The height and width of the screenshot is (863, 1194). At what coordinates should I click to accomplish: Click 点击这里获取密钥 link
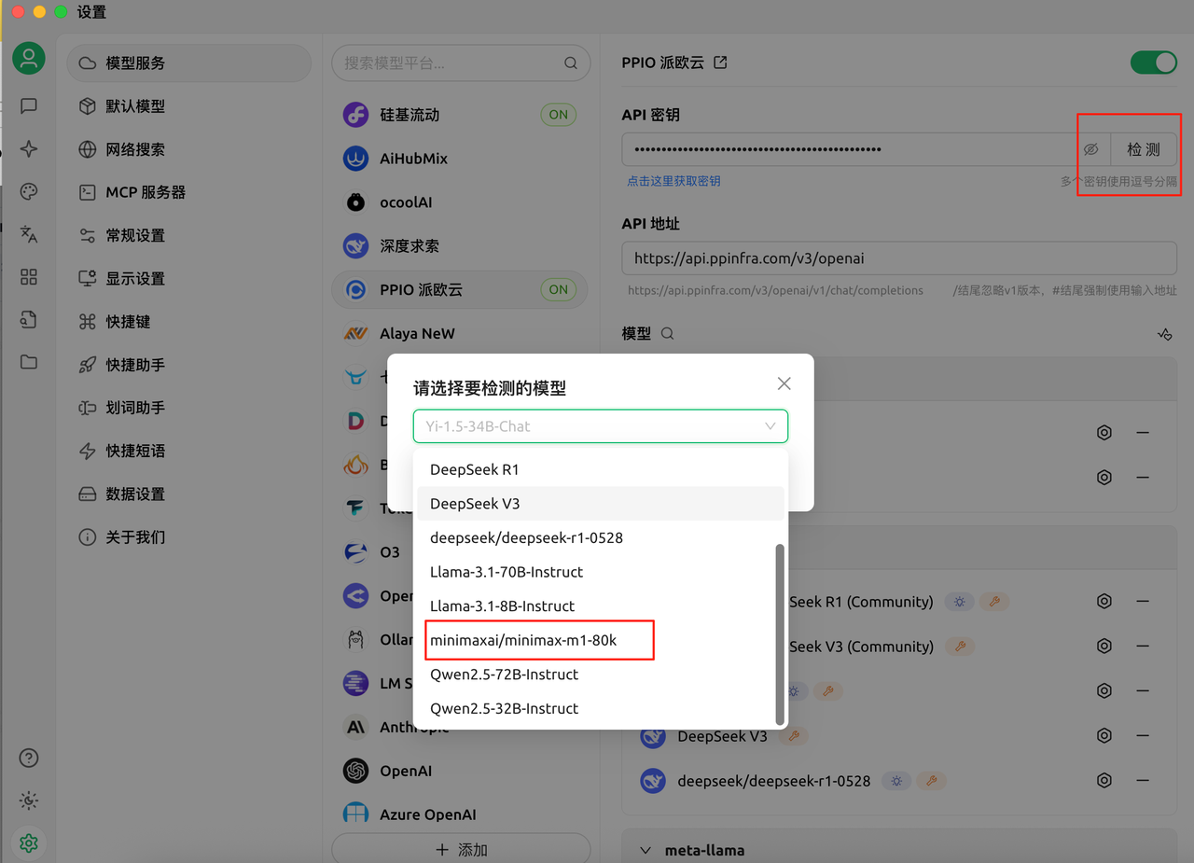(x=673, y=181)
